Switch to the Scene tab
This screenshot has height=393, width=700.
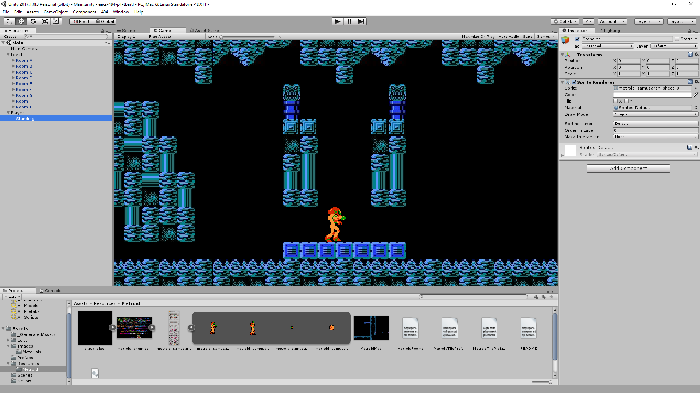tap(126, 31)
